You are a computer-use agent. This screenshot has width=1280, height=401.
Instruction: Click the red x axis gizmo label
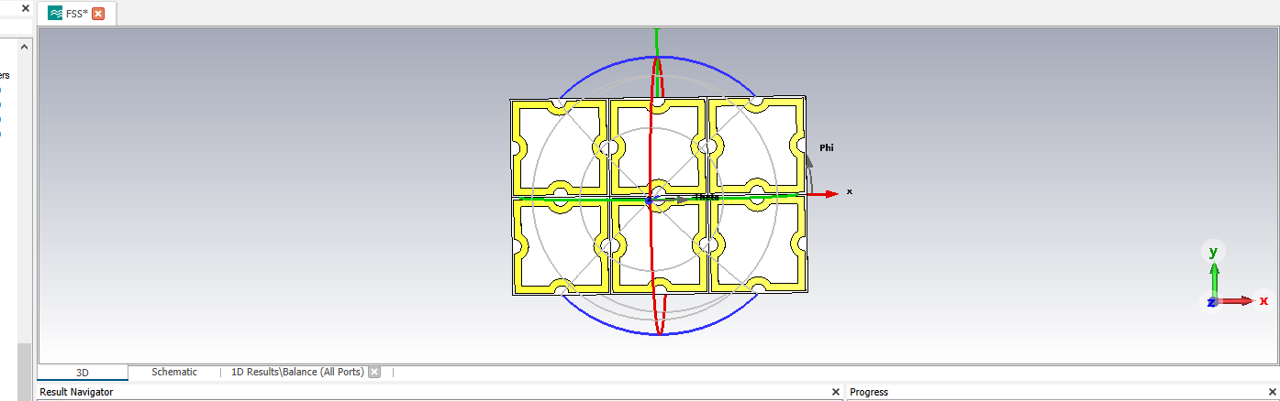point(1263,300)
